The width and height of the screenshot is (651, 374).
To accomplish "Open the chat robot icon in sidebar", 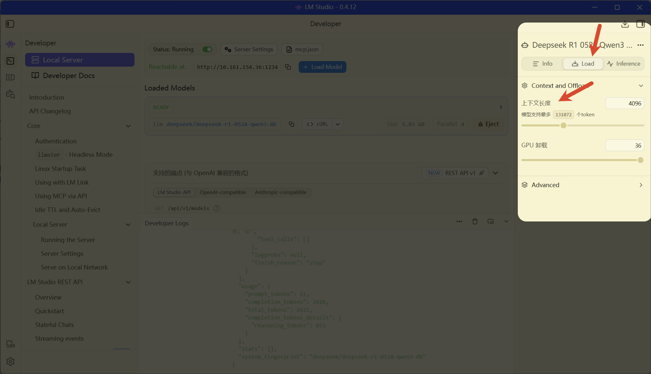I will (x=10, y=44).
